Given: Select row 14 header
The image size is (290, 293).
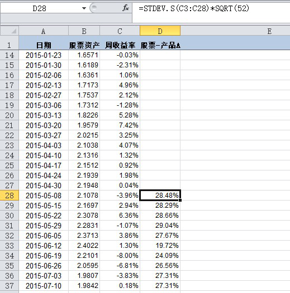Looking at the screenshot, I should (9, 55).
